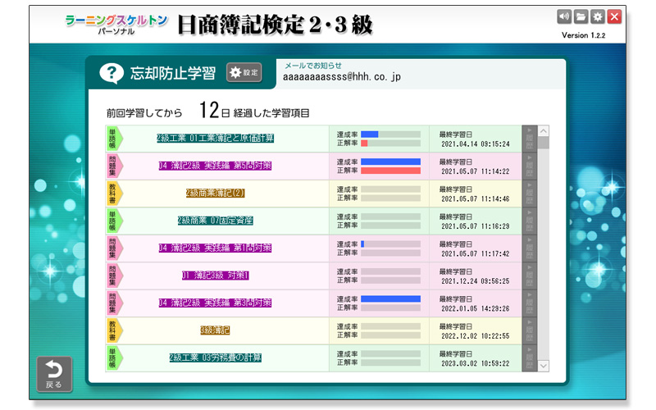Show 履歴 for the 2021.12.24 09:56:25 row
Image resolution: width=656 pixels, height=410 pixels.
click(x=529, y=276)
